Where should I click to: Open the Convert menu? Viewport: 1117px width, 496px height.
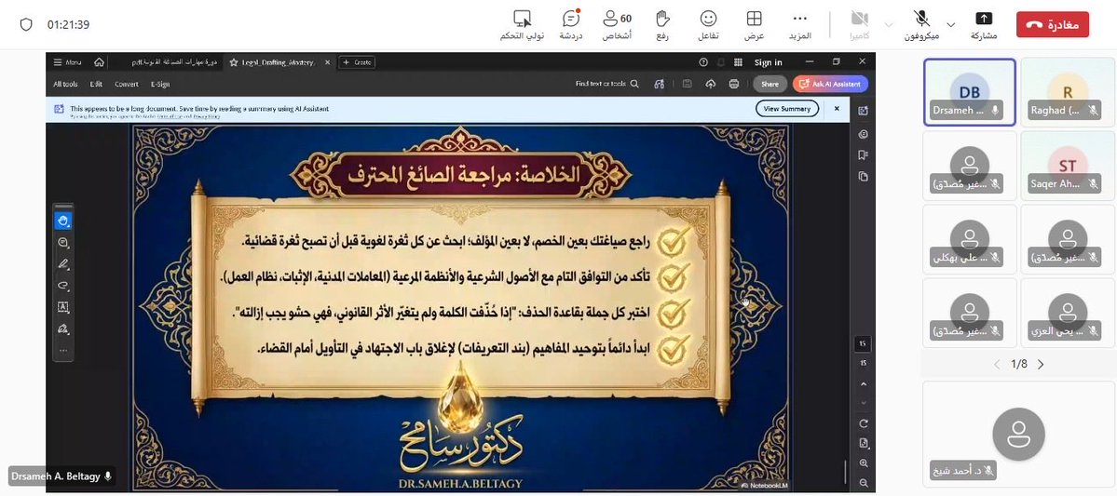127,84
